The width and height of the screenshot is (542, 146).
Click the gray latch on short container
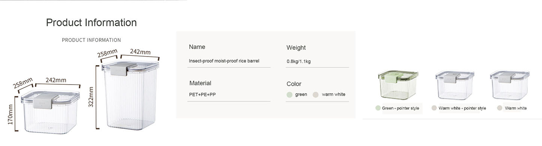(43, 101)
